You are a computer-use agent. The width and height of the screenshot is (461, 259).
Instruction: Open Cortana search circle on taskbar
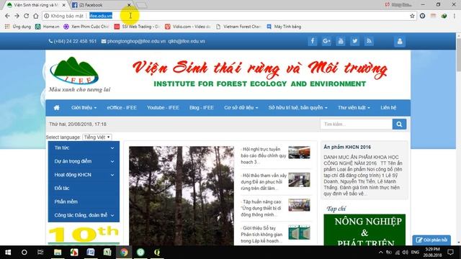coord(24,253)
